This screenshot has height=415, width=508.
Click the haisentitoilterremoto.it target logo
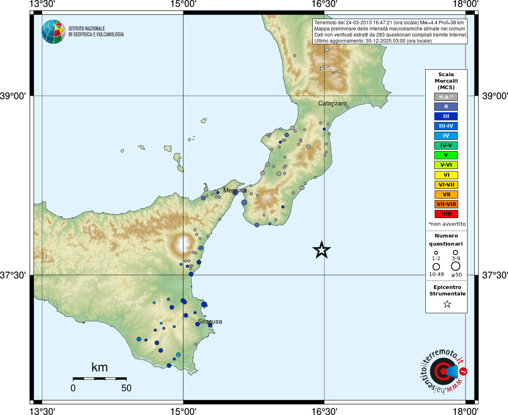tap(443, 371)
